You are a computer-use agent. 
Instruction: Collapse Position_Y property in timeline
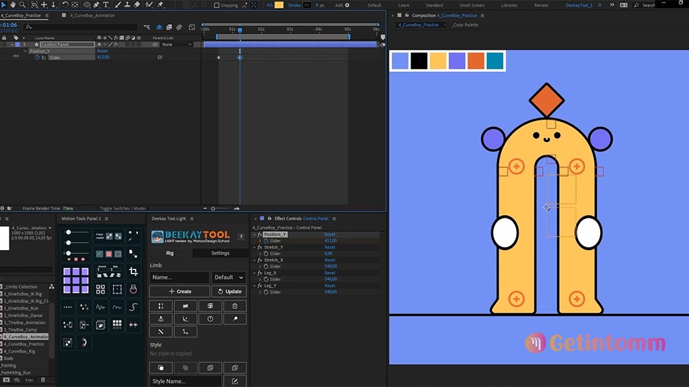25,51
